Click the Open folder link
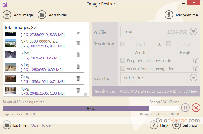This screenshot has height=134, width=203. pyautogui.click(x=41, y=125)
